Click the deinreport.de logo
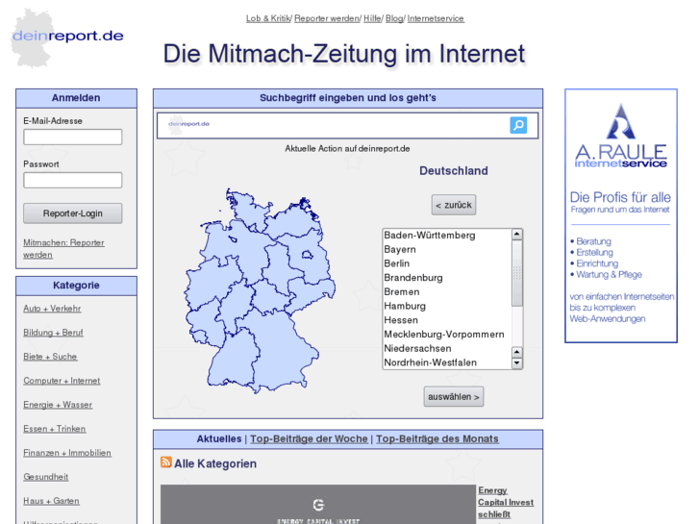 pyautogui.click(x=67, y=37)
